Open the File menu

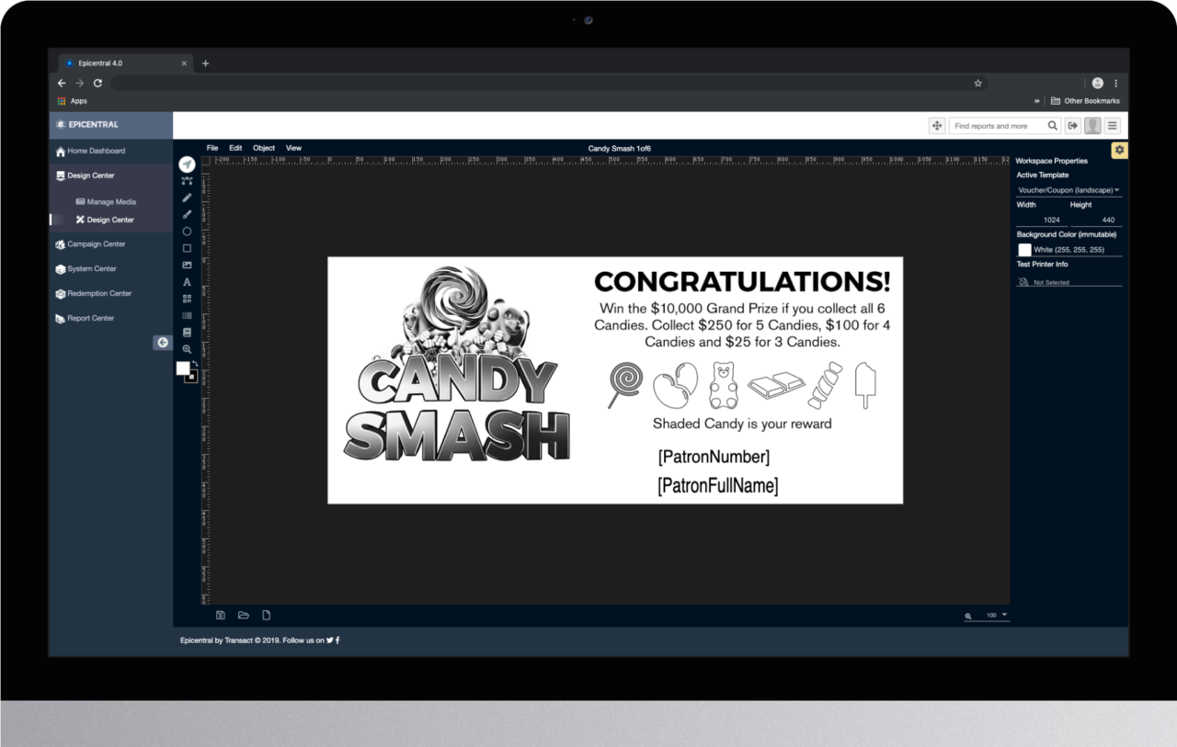(x=212, y=148)
